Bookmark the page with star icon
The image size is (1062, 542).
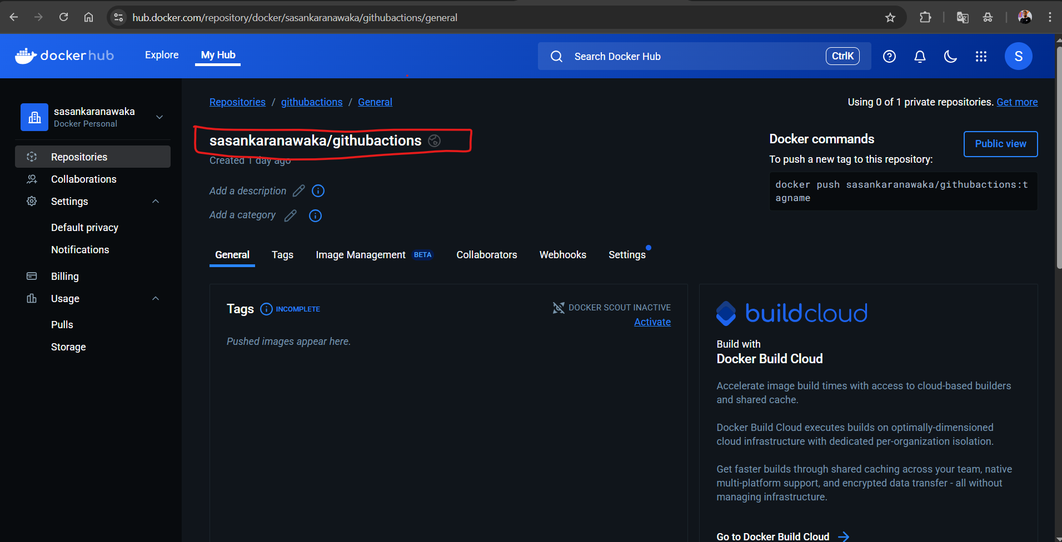point(890,17)
